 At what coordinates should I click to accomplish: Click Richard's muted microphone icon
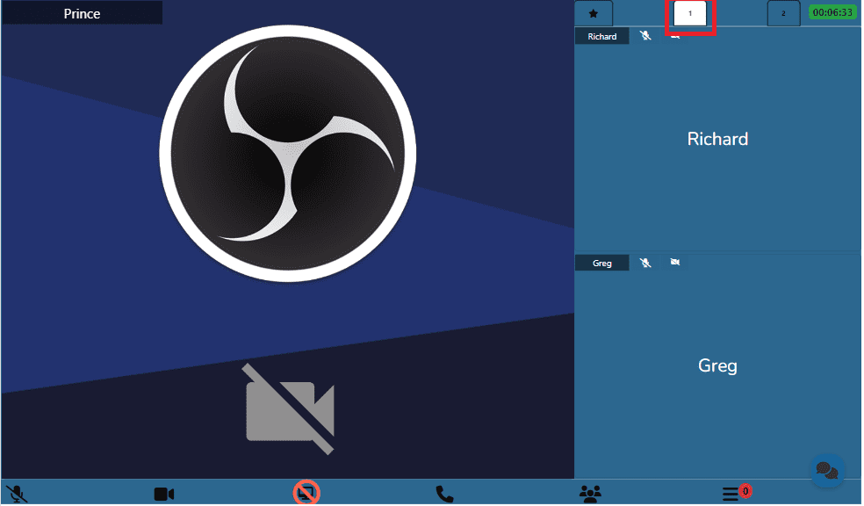pos(645,37)
